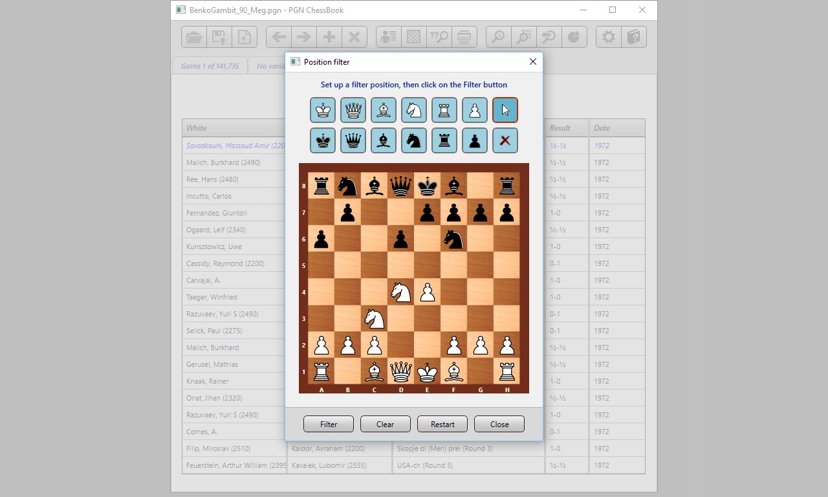Click the checkerboard board-setup toolbar icon

(x=413, y=37)
